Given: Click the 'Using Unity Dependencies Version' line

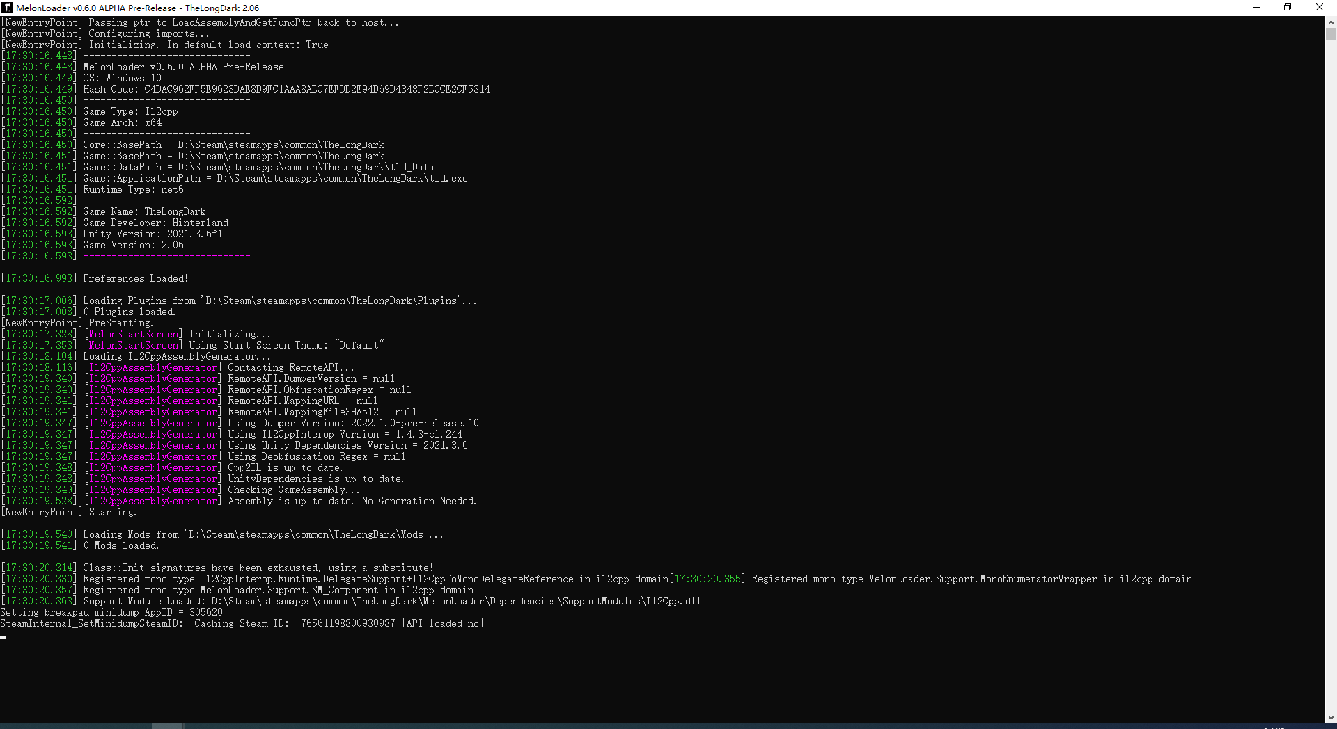Looking at the screenshot, I should point(235,445).
